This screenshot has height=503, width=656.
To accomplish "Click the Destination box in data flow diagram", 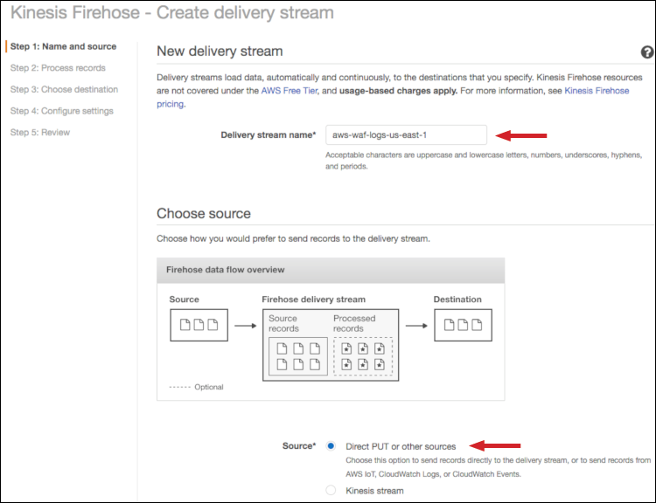I will [463, 325].
